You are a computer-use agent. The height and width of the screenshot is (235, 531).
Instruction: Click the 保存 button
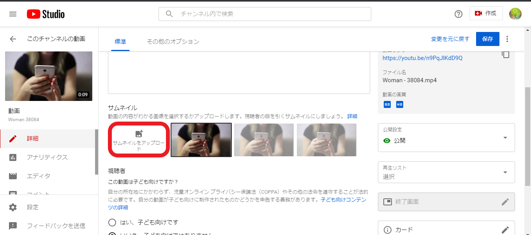[x=488, y=39]
